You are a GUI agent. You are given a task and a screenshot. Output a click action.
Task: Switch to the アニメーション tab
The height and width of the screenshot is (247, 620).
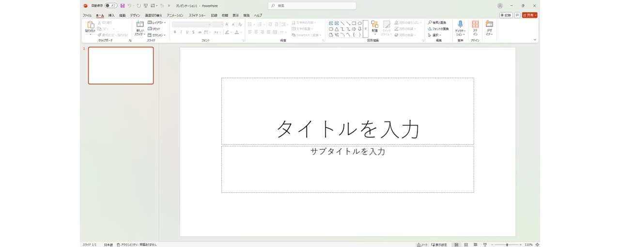point(175,15)
